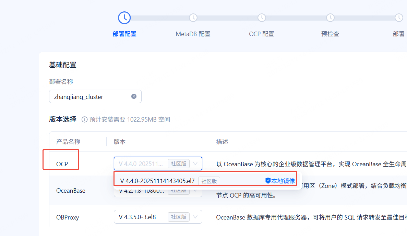The height and width of the screenshot is (236, 407).
Task: Click the 本地镜像 shield icon
Action: (268, 181)
